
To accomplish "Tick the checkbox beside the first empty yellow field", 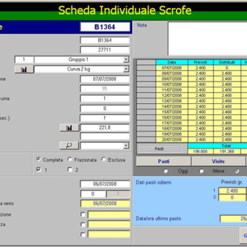I will 83,214.
